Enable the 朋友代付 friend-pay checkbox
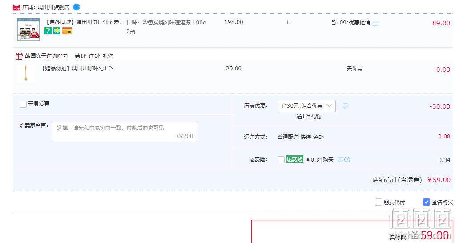Viewport: 455px width, 243px height. point(378,202)
